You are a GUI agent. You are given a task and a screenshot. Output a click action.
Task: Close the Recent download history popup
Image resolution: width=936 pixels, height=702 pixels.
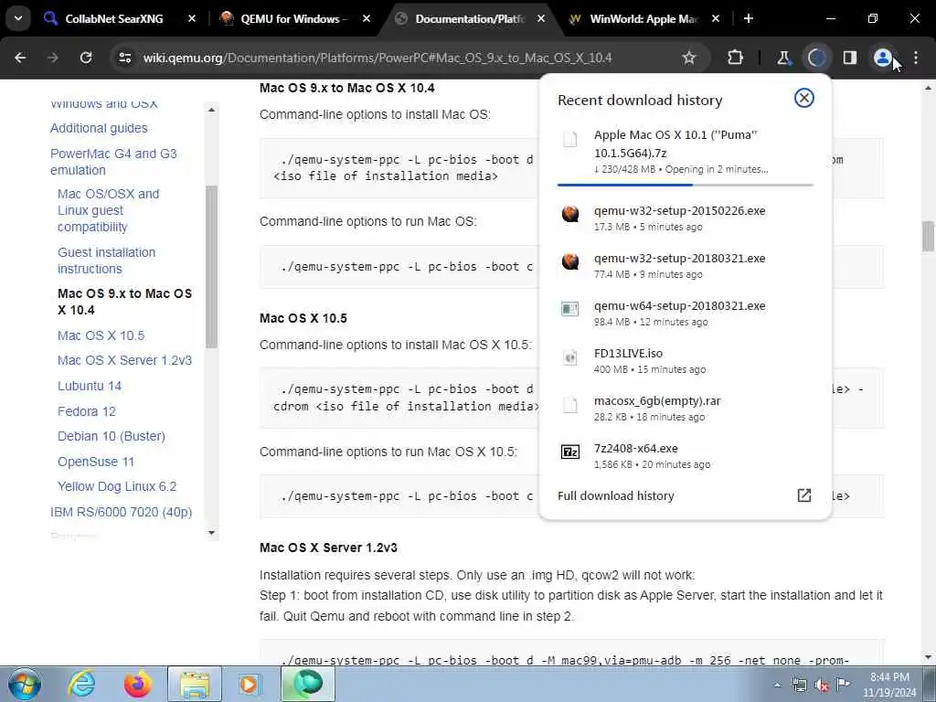point(803,98)
